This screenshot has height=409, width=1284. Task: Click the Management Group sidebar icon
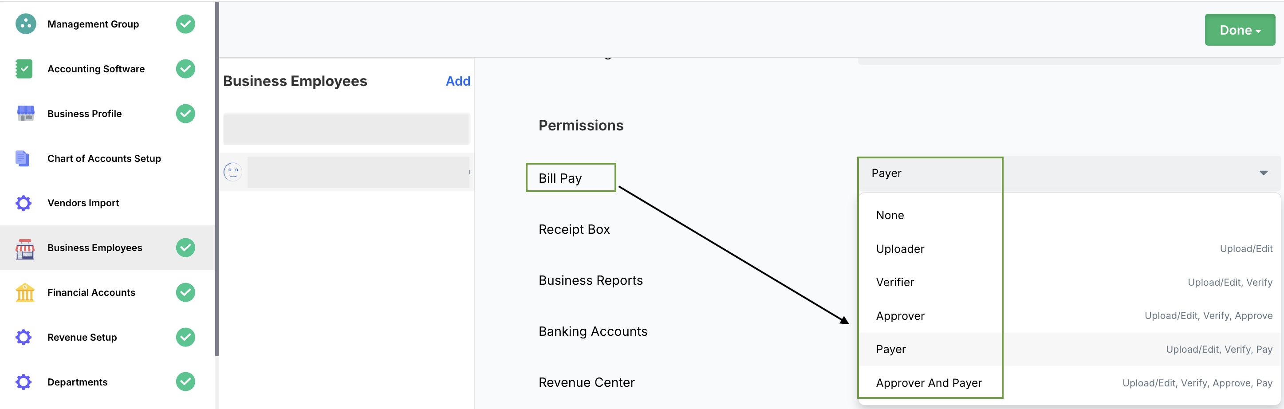click(25, 24)
